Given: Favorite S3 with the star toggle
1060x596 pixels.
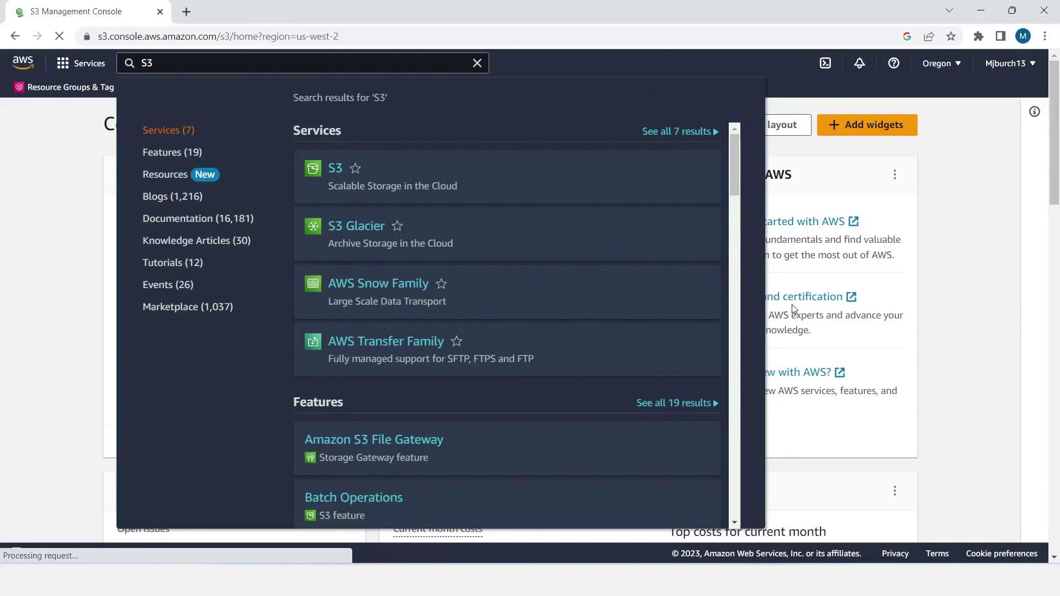Looking at the screenshot, I should (355, 168).
